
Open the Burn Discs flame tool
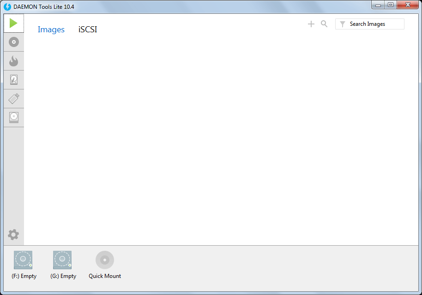(x=13, y=61)
